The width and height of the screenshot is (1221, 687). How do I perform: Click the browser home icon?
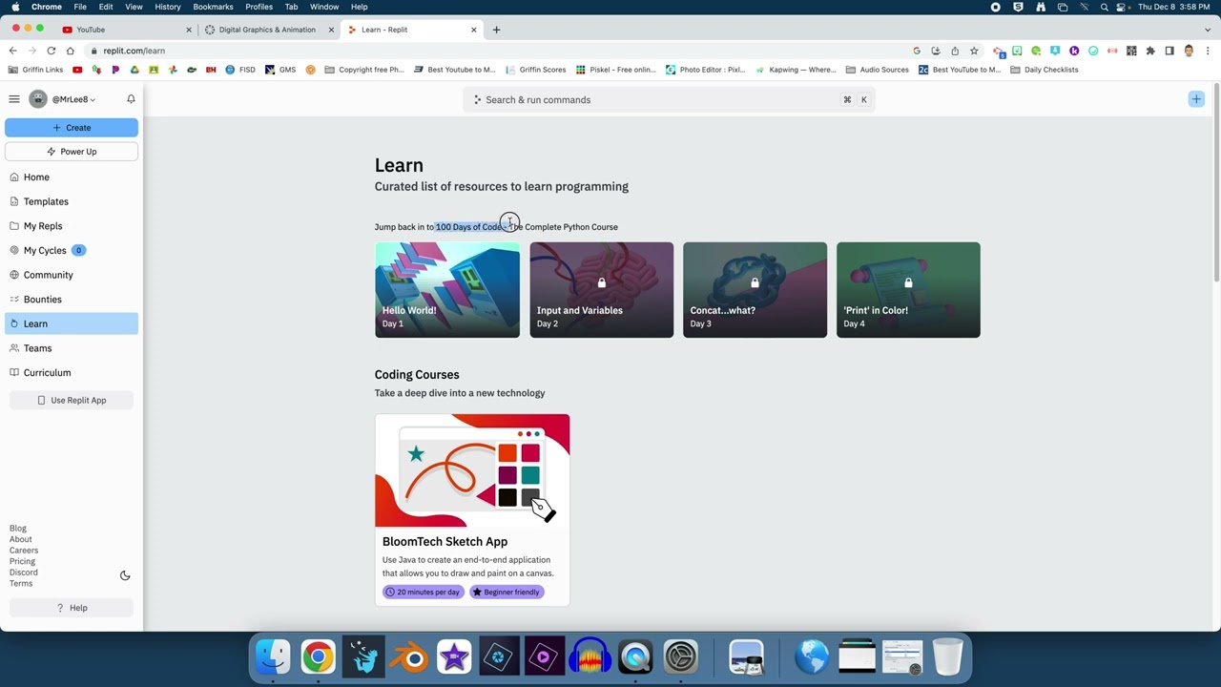(x=70, y=51)
